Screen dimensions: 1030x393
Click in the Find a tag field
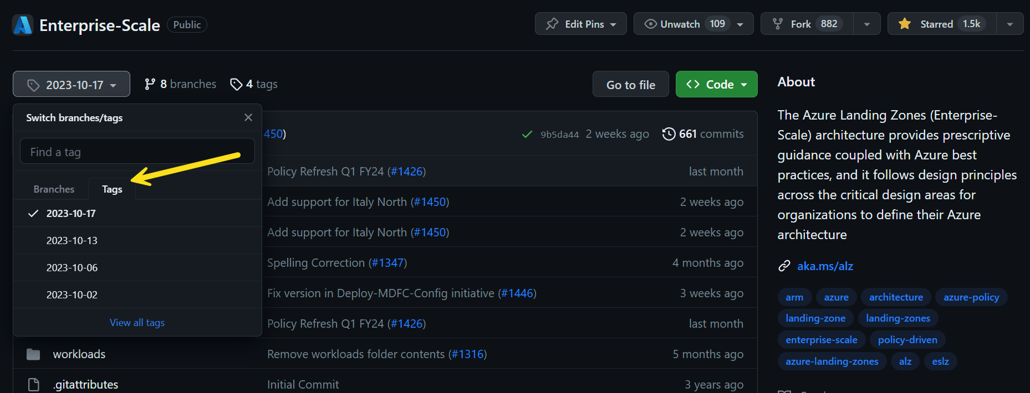pos(137,152)
